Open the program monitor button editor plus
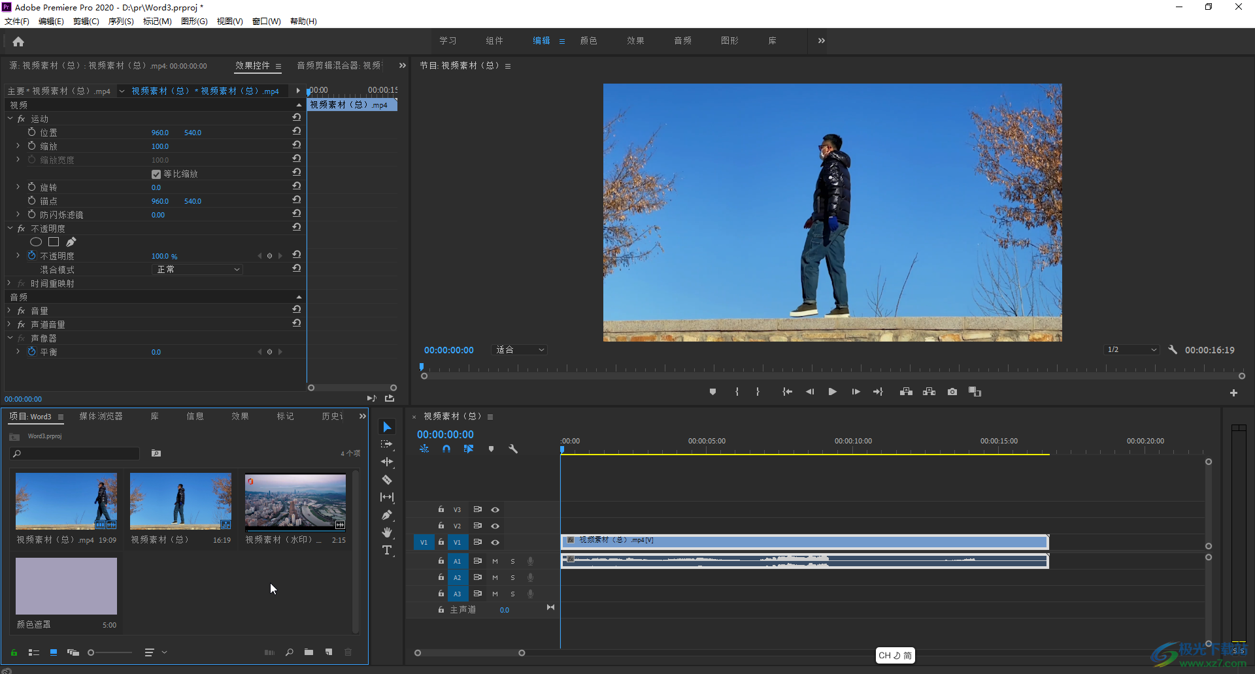Image resolution: width=1255 pixels, height=674 pixels. (x=1233, y=393)
